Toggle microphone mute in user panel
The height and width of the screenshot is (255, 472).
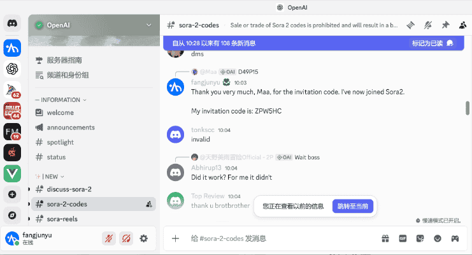point(109,238)
